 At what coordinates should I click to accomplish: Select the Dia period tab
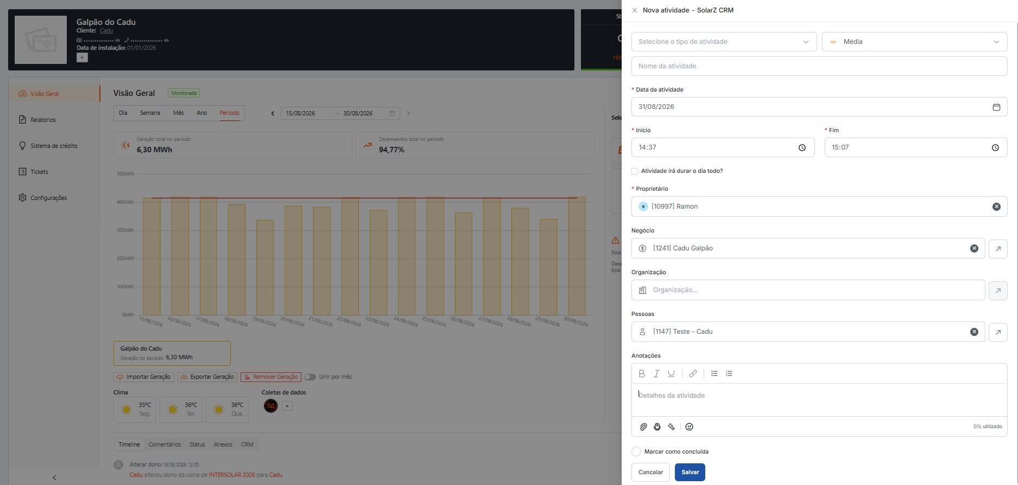pyautogui.click(x=123, y=113)
